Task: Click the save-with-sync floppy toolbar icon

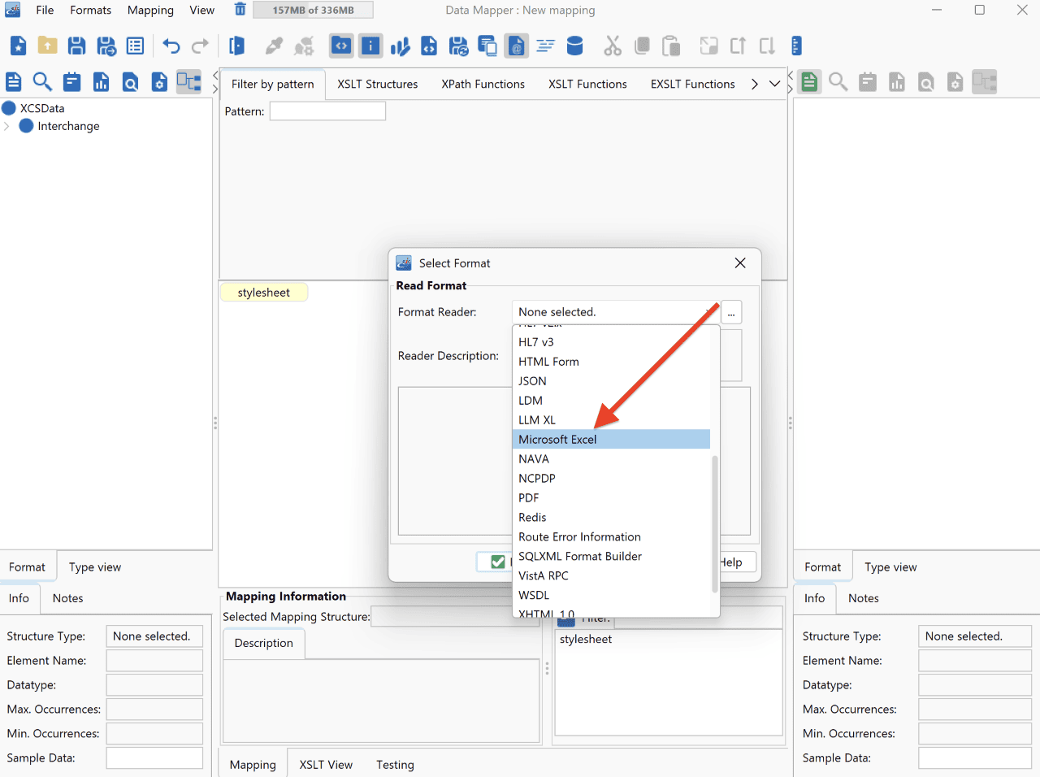Action: pos(458,46)
